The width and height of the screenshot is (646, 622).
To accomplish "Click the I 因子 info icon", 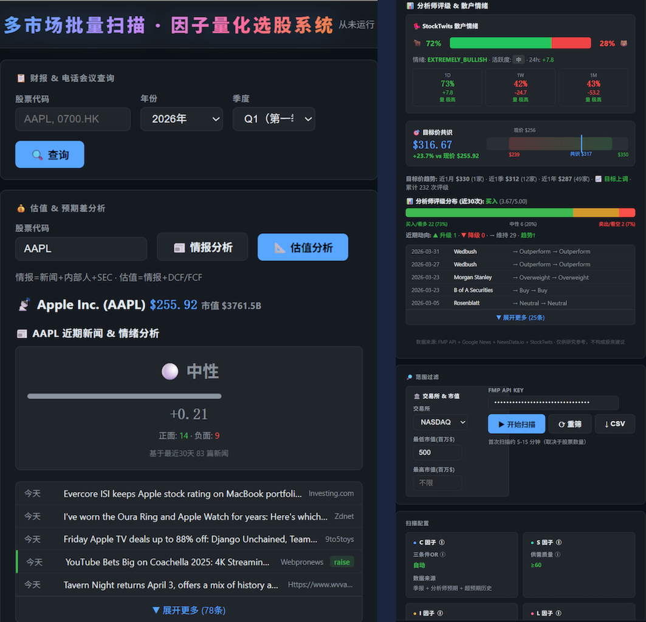I will click(440, 613).
